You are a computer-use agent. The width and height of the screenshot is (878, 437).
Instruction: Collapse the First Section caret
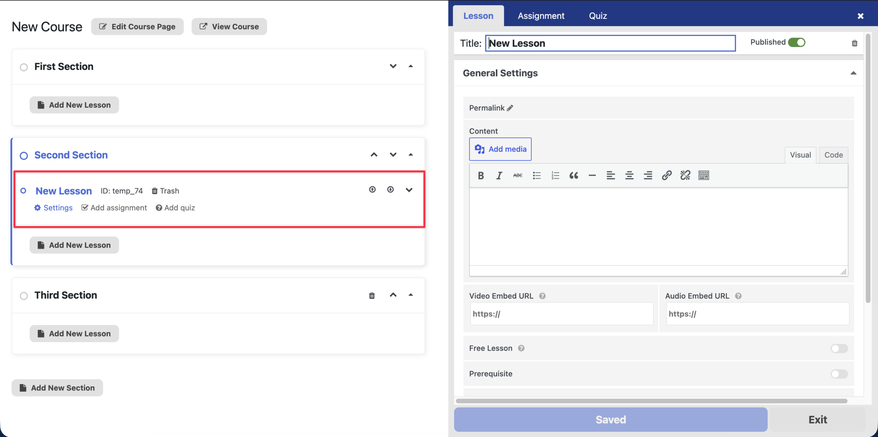(x=411, y=66)
